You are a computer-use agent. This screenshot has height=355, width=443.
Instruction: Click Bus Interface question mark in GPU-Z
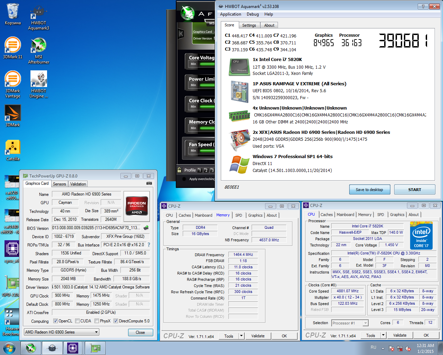[149, 245]
